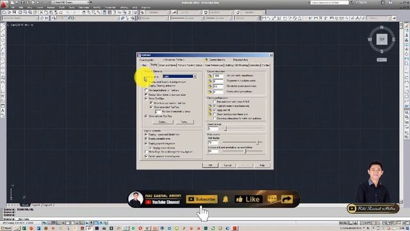This screenshot has width=410, height=231.
Task: Click OK in the Options dialog
Action: click(x=210, y=166)
